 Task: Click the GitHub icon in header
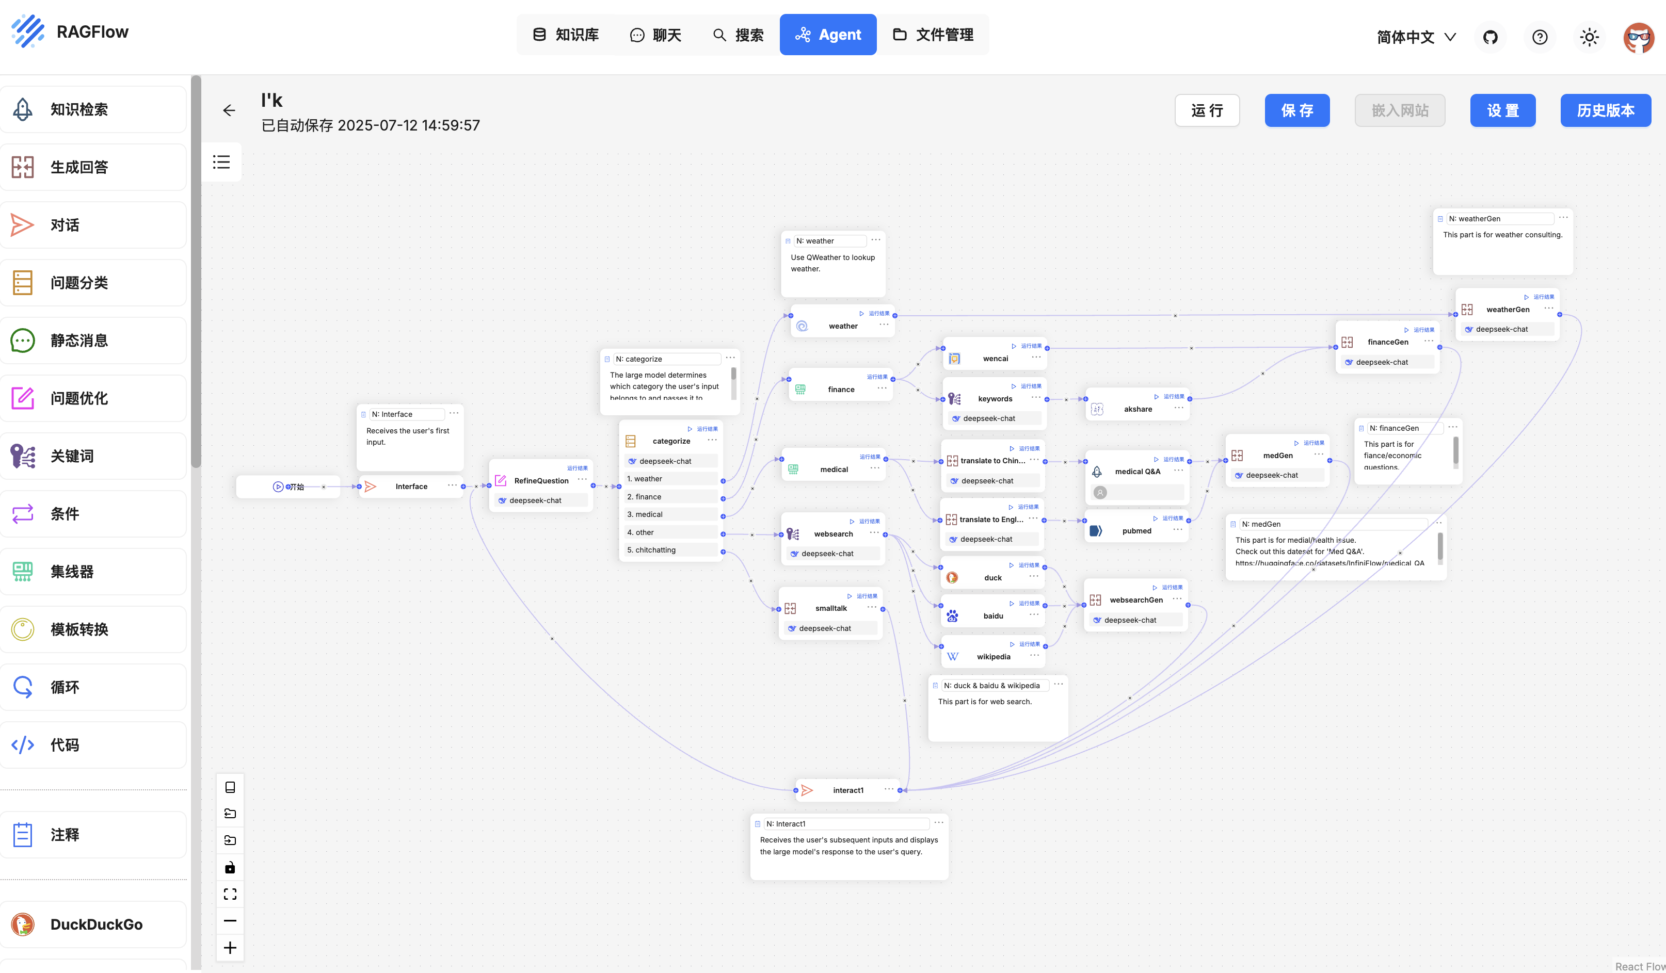pos(1490,37)
